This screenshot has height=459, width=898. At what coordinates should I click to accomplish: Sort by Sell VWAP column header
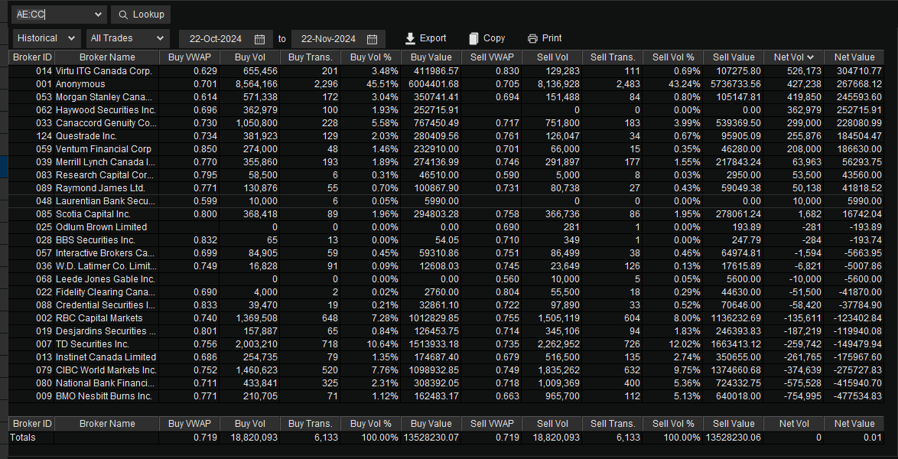click(492, 57)
